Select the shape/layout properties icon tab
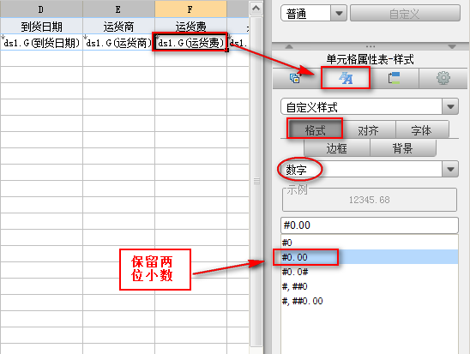This screenshot has height=354, width=470. click(x=394, y=78)
